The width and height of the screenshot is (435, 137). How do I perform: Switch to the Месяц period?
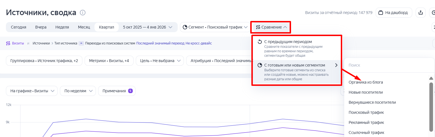[84, 27]
